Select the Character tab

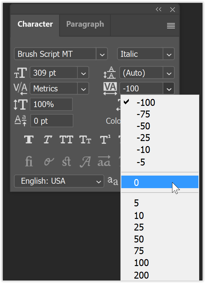(x=35, y=24)
